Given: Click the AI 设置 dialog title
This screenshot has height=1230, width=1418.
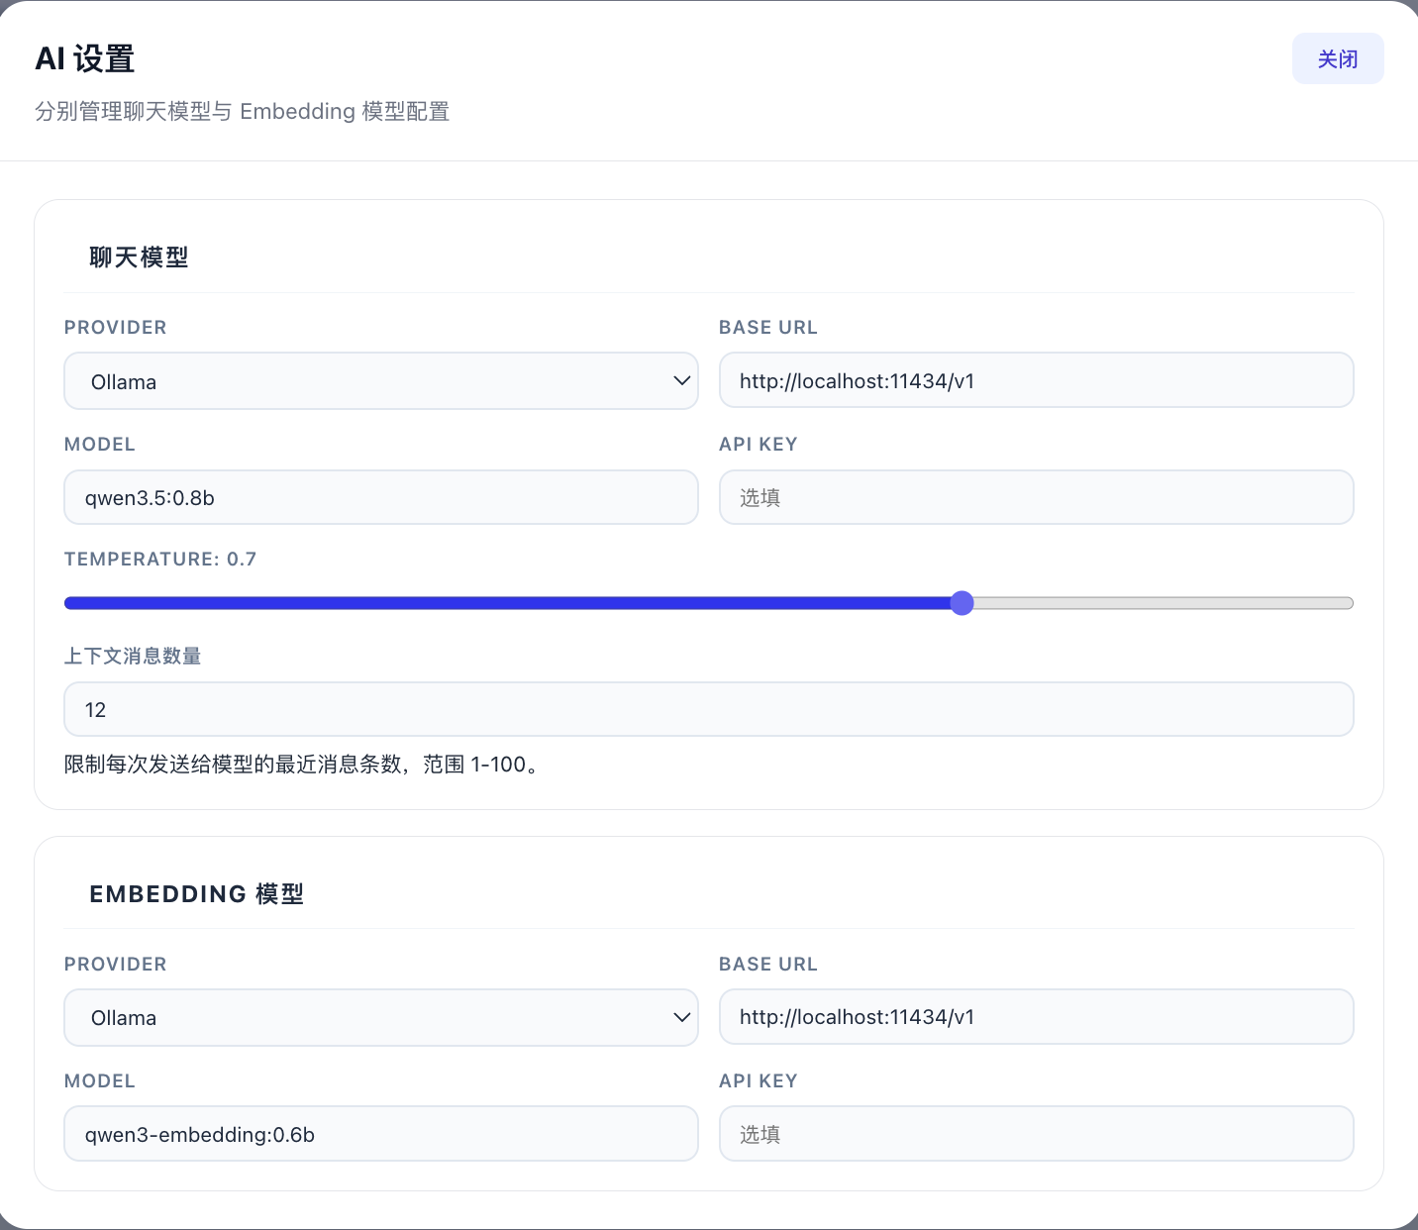Looking at the screenshot, I should 85,58.
